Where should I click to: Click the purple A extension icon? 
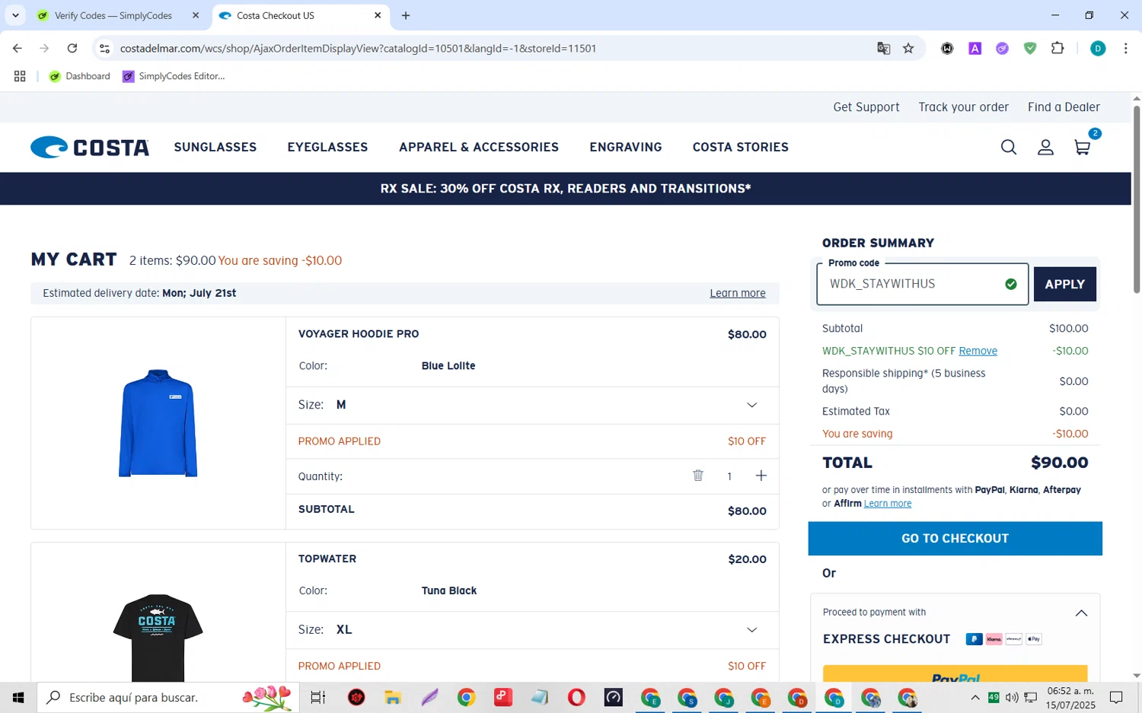click(975, 48)
